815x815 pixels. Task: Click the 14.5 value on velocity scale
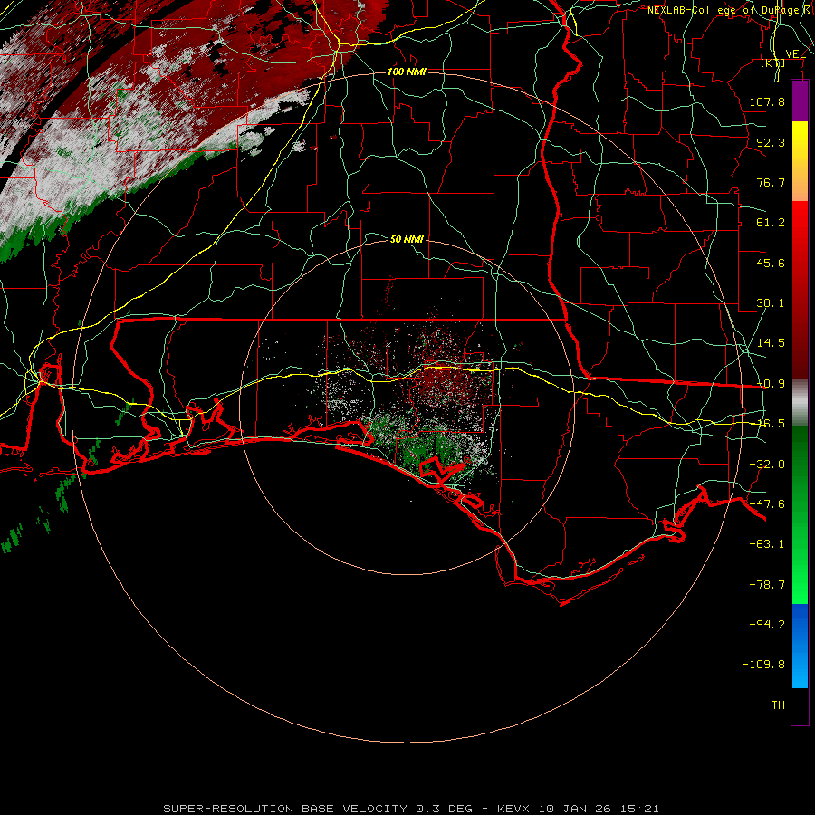pos(771,343)
